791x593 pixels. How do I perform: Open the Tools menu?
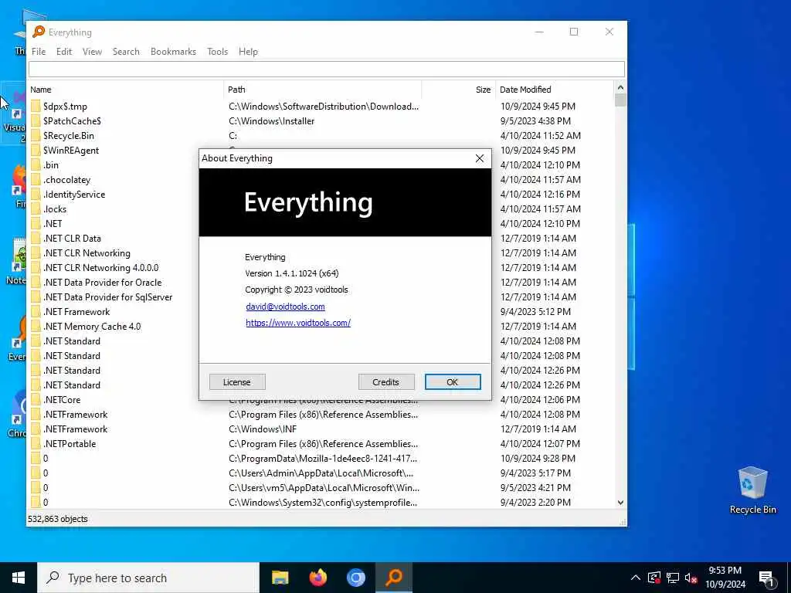click(x=217, y=52)
